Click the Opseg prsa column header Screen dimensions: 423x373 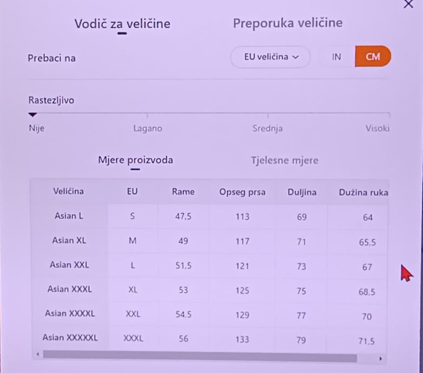point(242,192)
